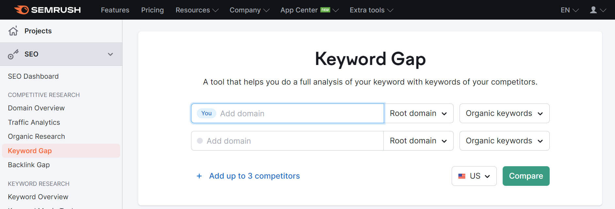Screen dimensions: 615x209
Task: Click the grey dot in second domain field
Action: point(200,141)
